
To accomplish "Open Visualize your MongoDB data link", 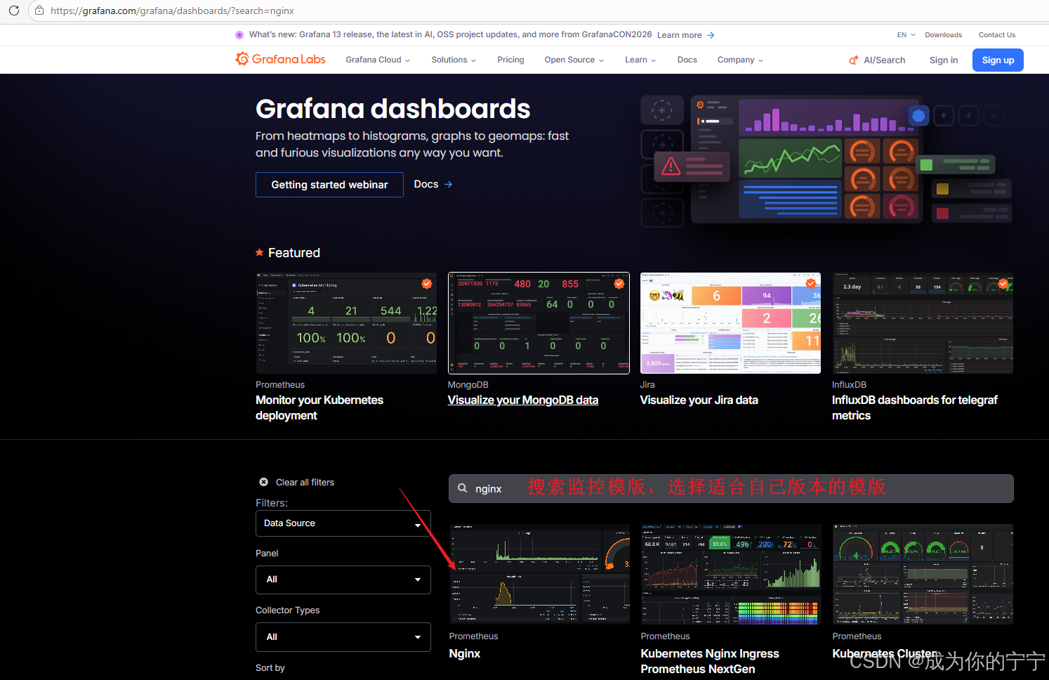I will coord(523,400).
